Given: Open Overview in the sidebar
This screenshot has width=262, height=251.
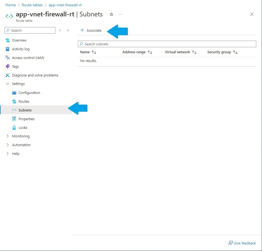Looking at the screenshot, I should tap(19, 40).
